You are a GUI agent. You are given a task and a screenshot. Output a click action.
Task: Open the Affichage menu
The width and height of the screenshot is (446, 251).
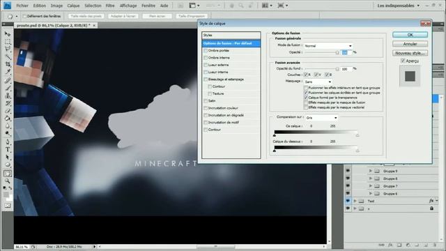tap(128, 6)
